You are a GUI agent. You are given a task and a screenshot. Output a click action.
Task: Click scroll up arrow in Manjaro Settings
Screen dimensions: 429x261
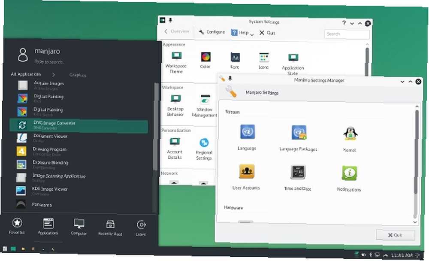coord(417,106)
